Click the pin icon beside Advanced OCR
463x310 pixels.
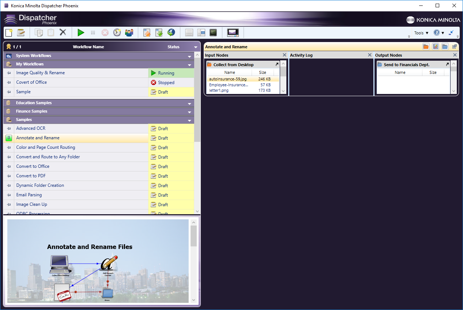tap(9, 129)
